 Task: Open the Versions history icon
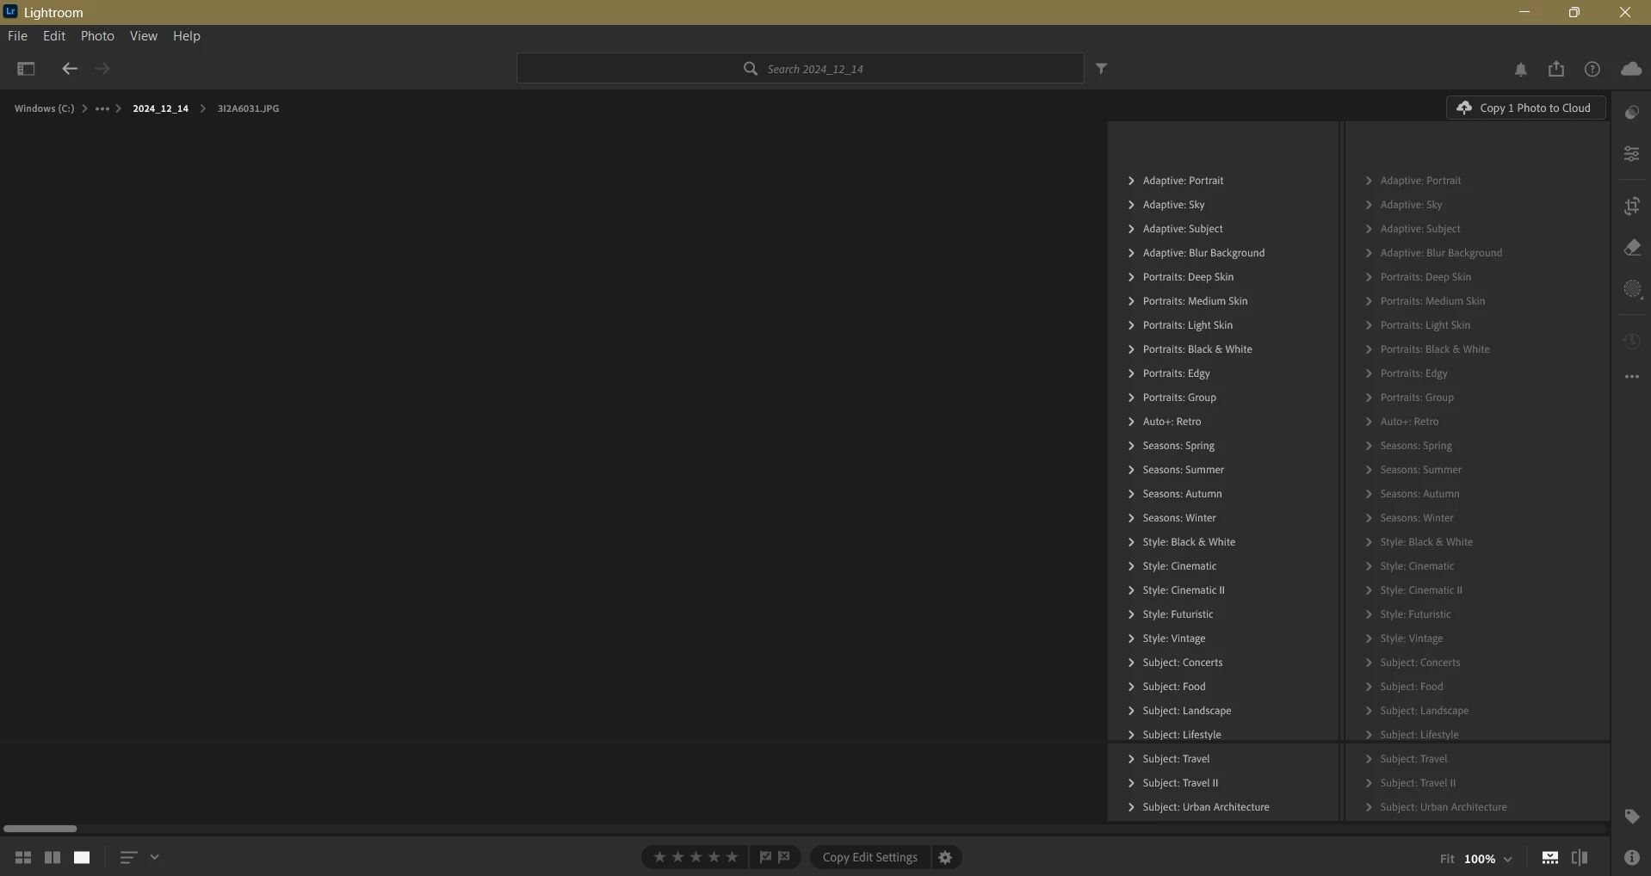(x=1632, y=341)
